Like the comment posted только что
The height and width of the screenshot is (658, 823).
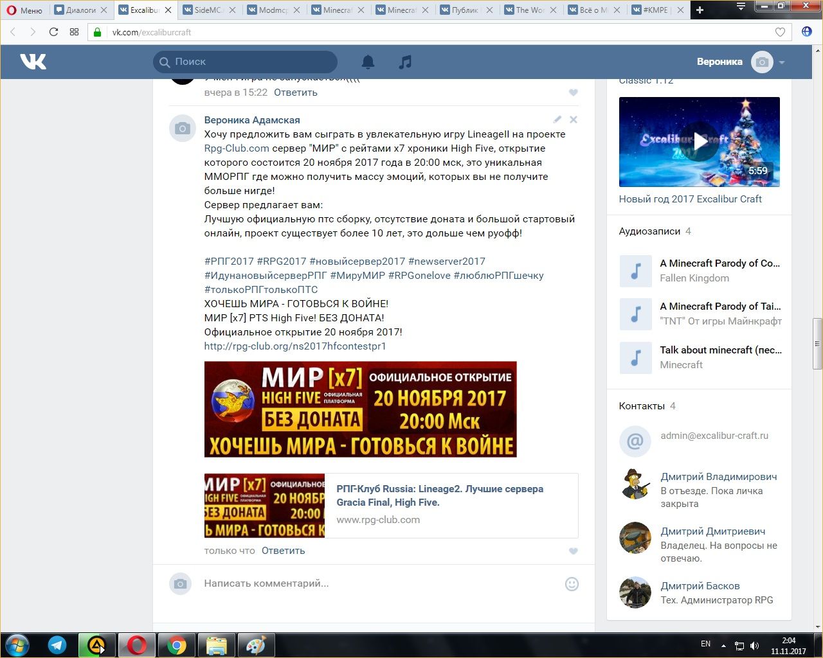point(574,551)
